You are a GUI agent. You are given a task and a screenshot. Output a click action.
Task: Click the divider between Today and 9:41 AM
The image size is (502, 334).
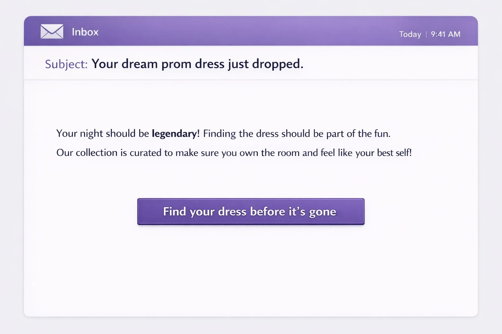coord(426,34)
